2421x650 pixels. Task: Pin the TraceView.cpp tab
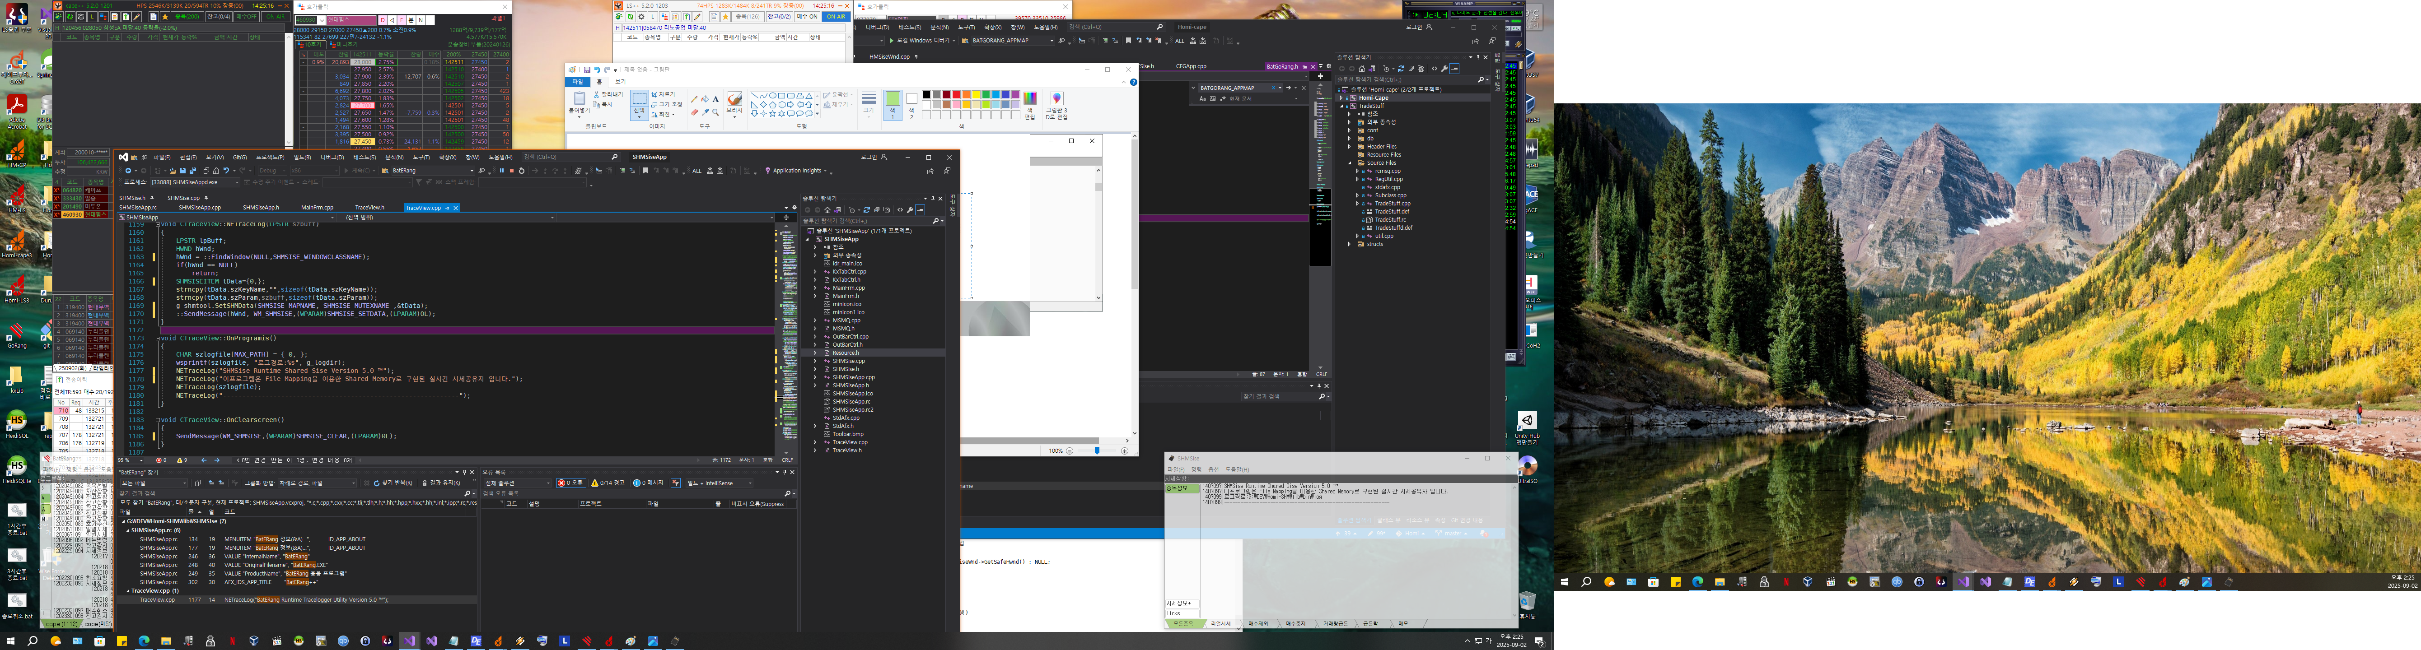[x=447, y=209]
